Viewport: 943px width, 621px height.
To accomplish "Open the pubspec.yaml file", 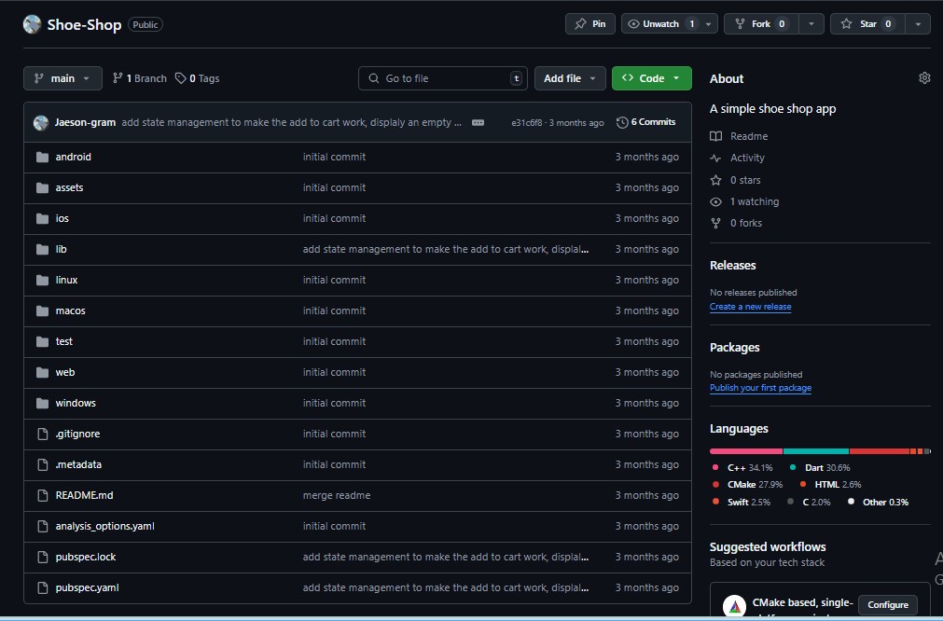I will coord(87,588).
